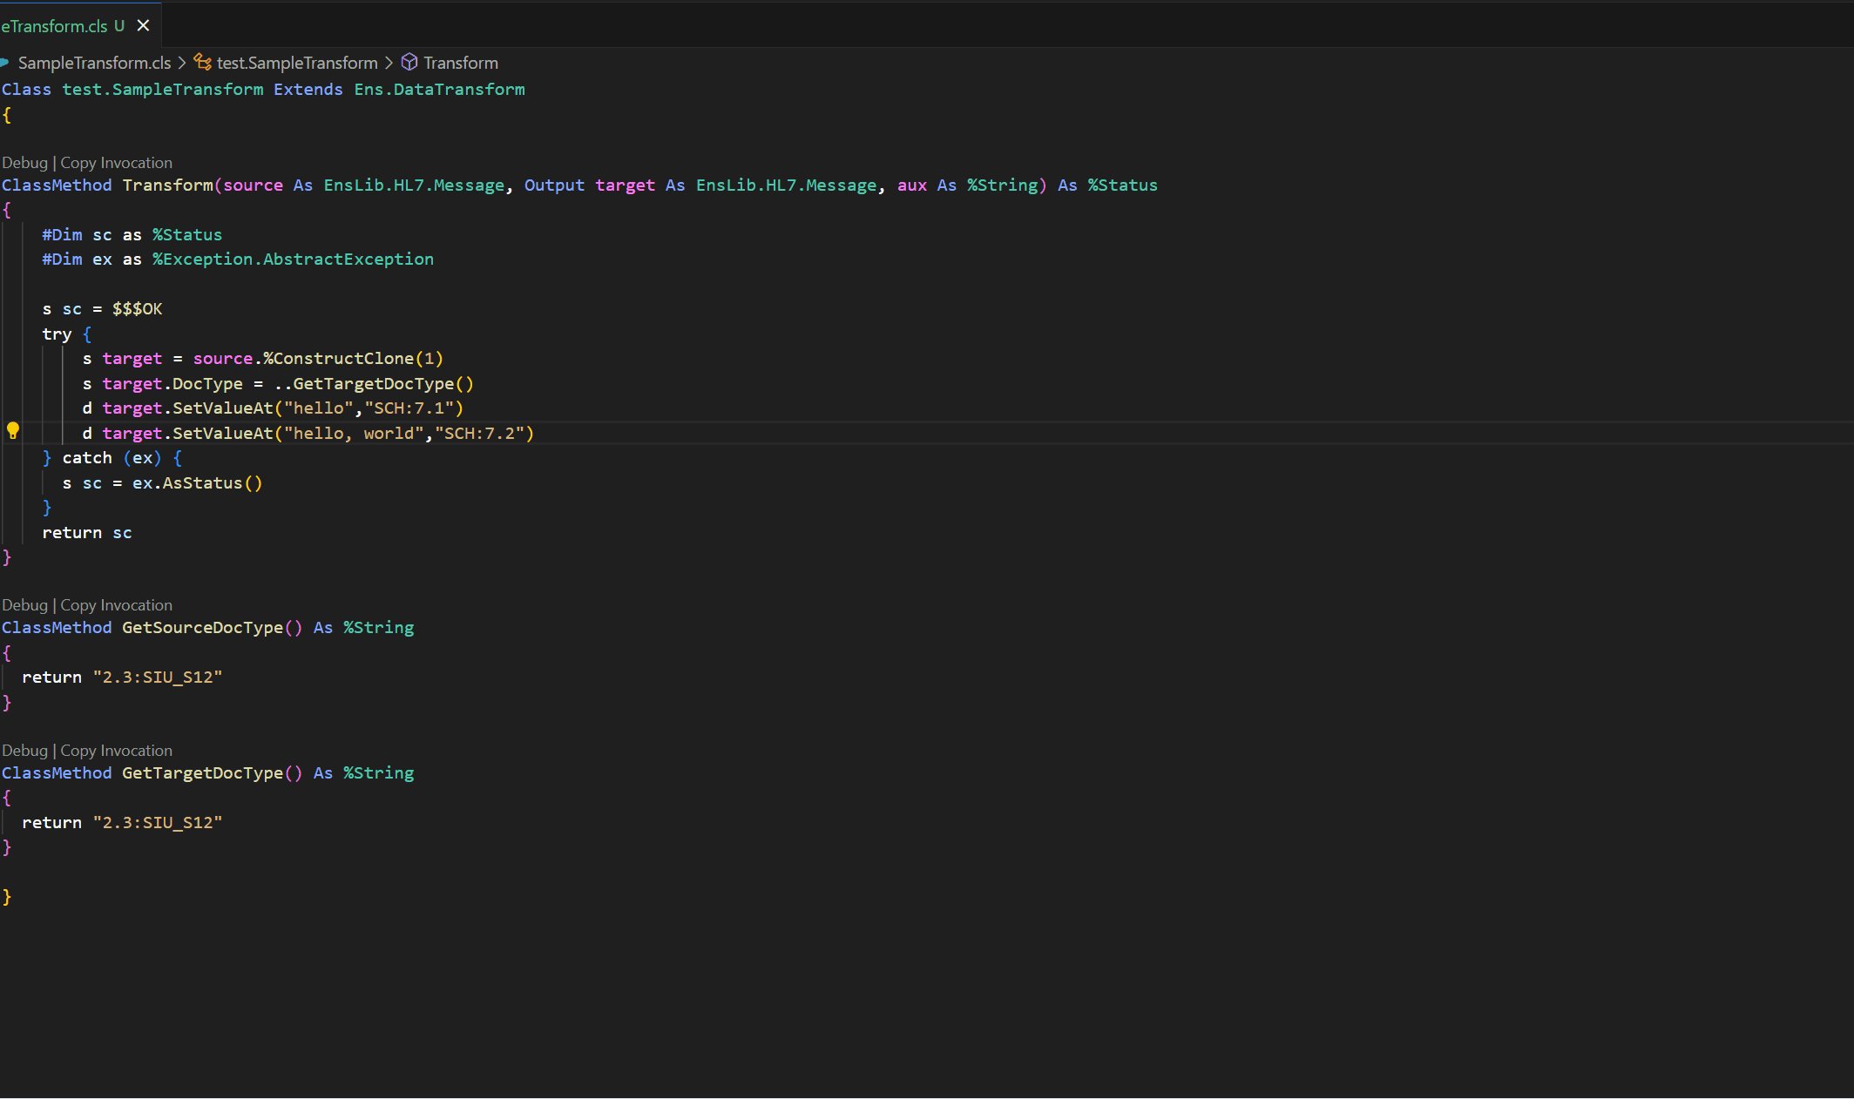Screen dimensions: 1854x1099
Task: Click the Ens.DataTransform superclass name
Action: [439, 90]
